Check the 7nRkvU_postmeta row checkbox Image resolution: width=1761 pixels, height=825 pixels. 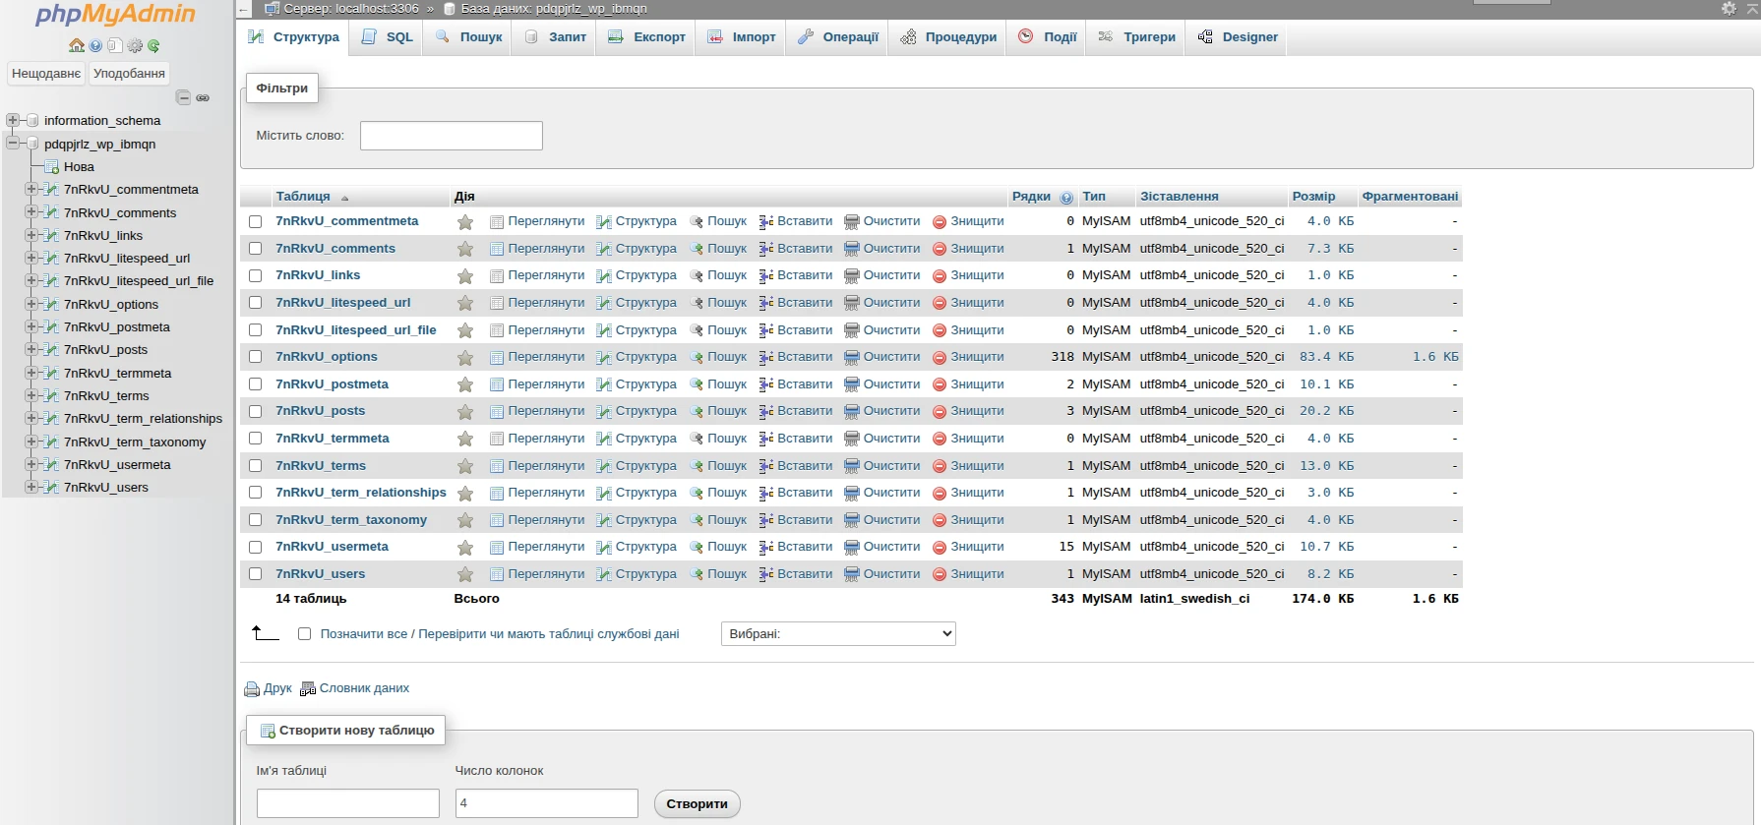point(256,384)
